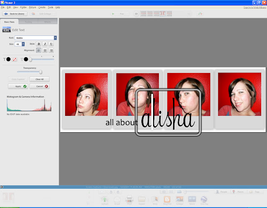
Task: Open the Size dropdown arrow
Action: pyautogui.click(x=23, y=44)
